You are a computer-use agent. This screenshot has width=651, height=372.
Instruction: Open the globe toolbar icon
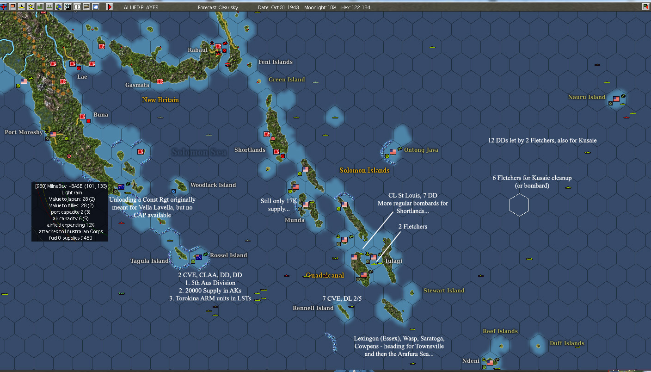(59, 7)
